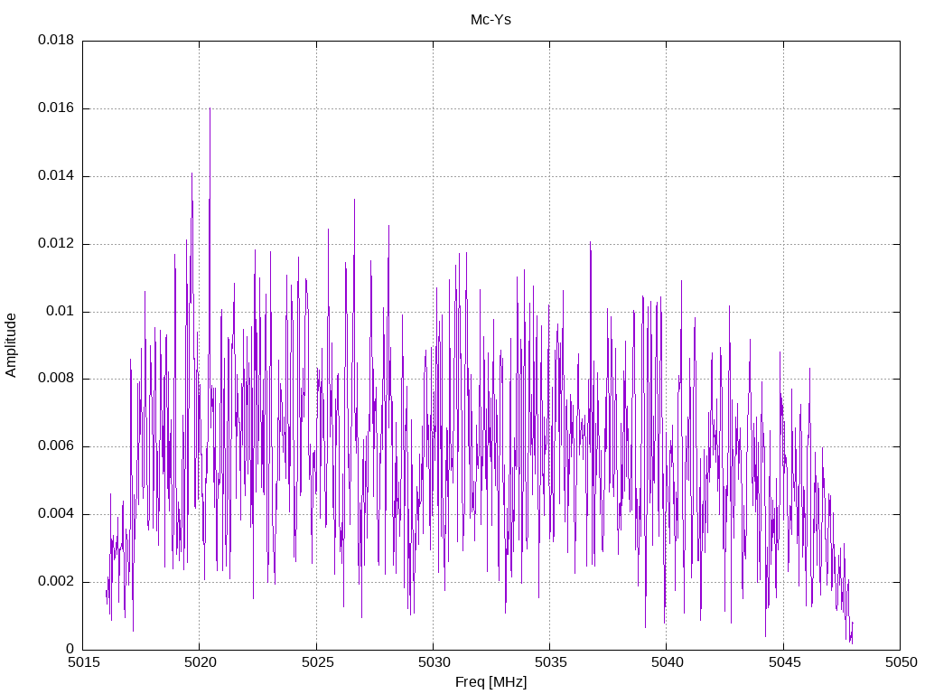Click the 0.004 y-axis tick label
This screenshot has height=694, width=925.
coord(56,514)
